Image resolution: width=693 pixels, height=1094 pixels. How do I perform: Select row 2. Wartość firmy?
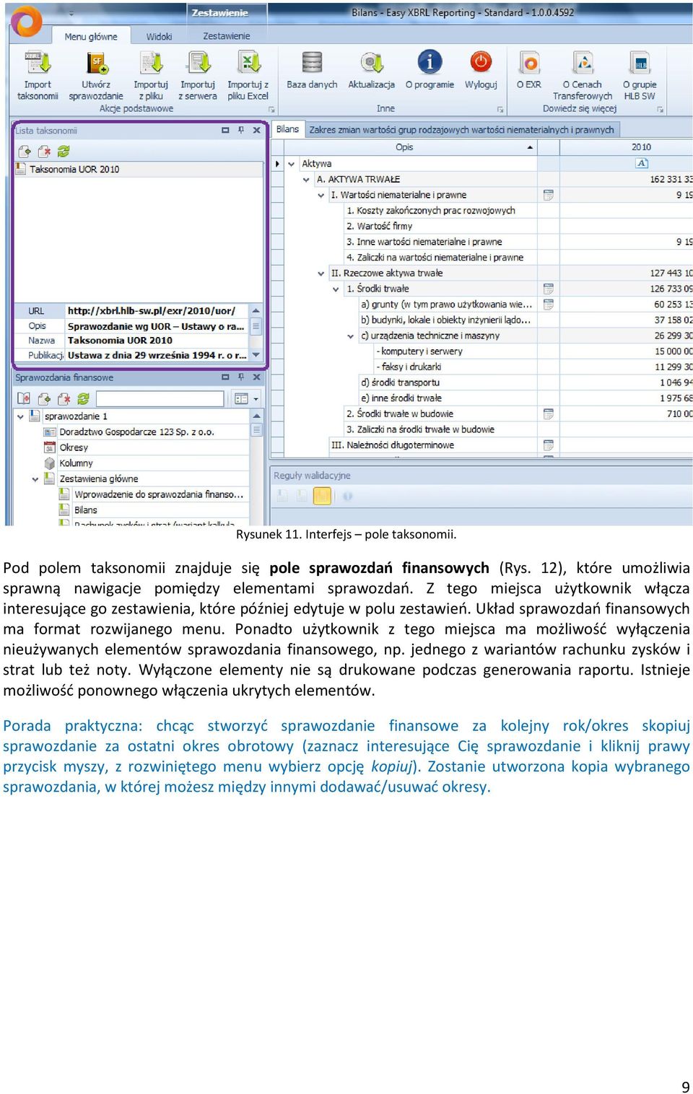[x=379, y=226]
